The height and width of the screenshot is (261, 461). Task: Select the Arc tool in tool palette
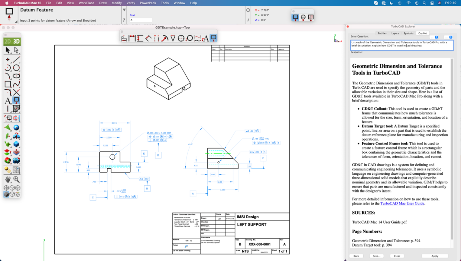click(x=8, y=68)
